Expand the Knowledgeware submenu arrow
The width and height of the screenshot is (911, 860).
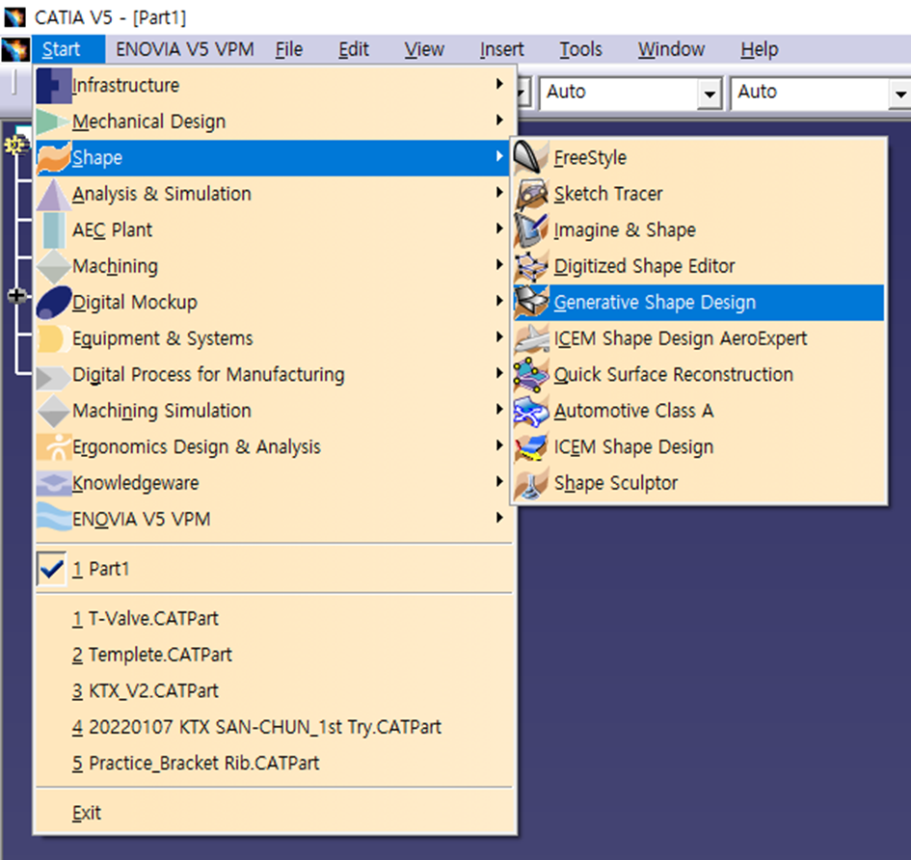(x=499, y=482)
